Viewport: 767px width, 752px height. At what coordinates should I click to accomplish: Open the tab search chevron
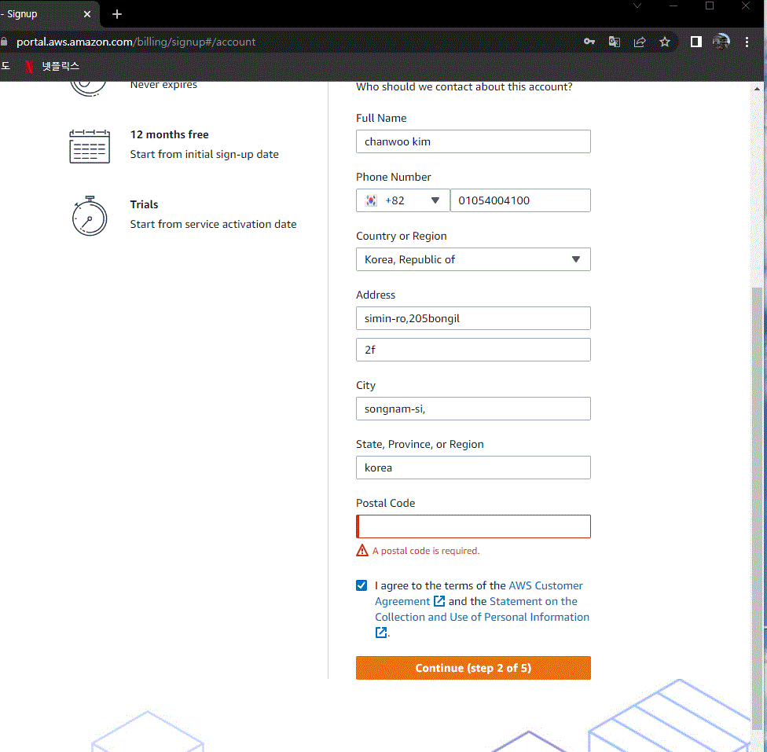pos(637,6)
